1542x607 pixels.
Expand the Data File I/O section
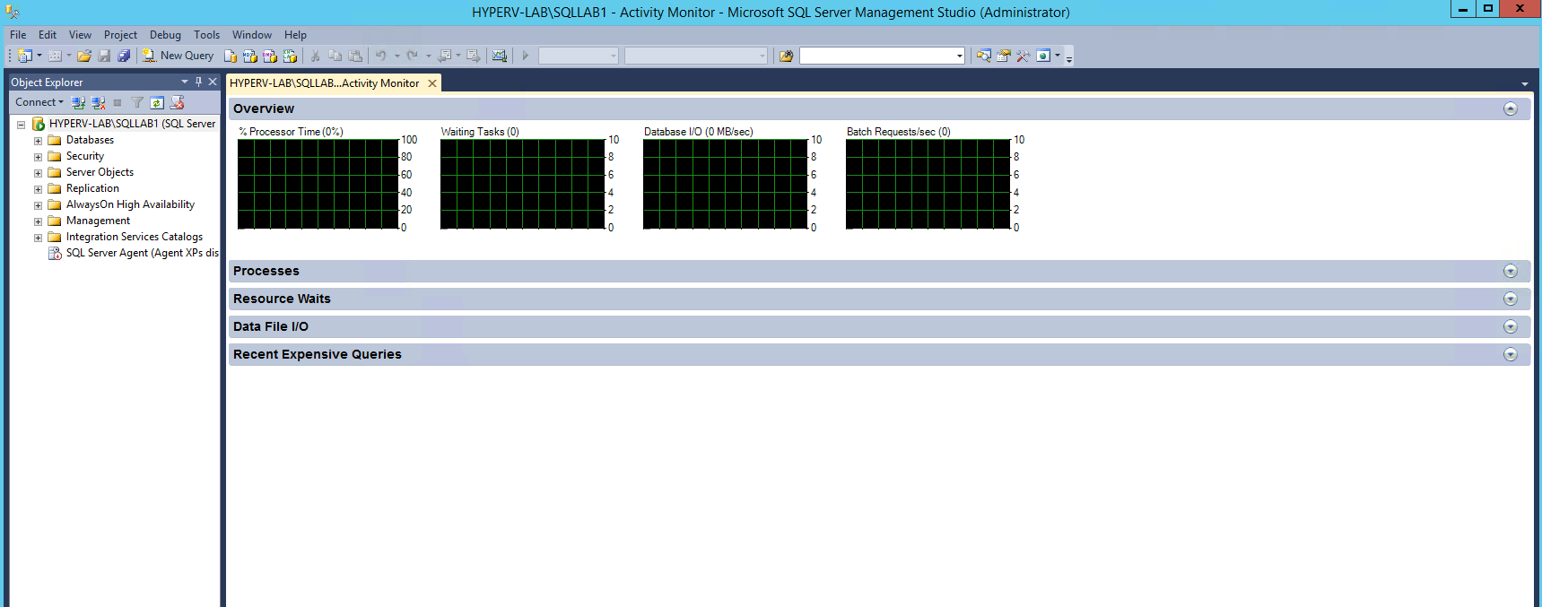coord(1511,326)
